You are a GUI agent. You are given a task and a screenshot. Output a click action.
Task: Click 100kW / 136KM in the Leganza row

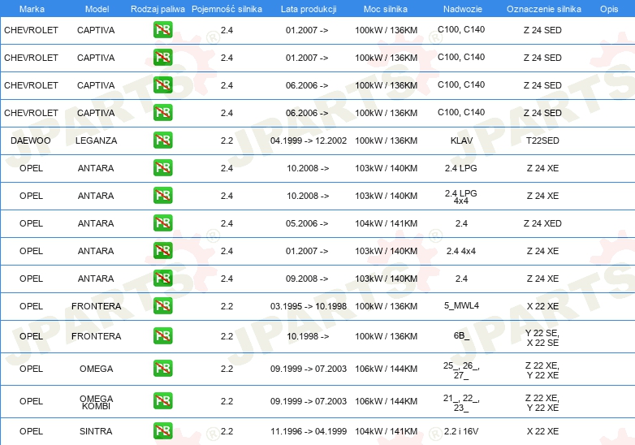pos(386,140)
